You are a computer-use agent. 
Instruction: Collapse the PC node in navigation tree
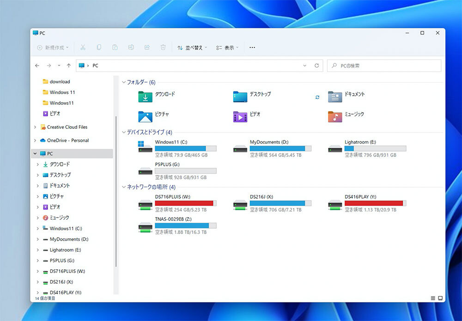point(35,153)
